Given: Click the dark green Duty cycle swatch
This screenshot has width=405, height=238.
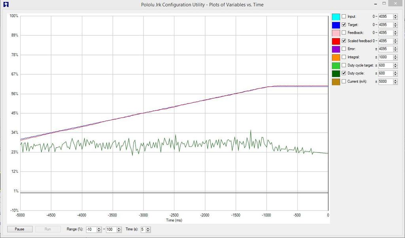Looking at the screenshot, I should pos(336,74).
